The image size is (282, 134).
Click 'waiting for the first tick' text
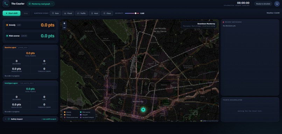click(x=250, y=111)
